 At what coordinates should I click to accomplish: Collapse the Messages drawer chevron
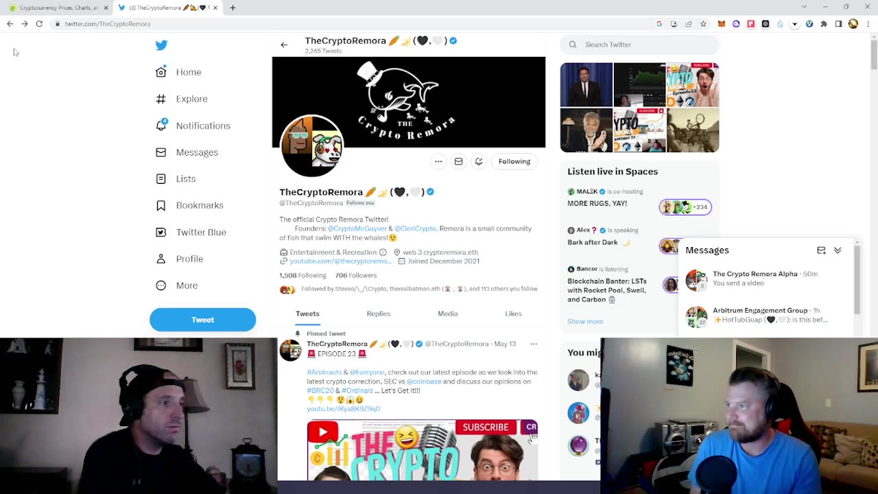pos(838,250)
